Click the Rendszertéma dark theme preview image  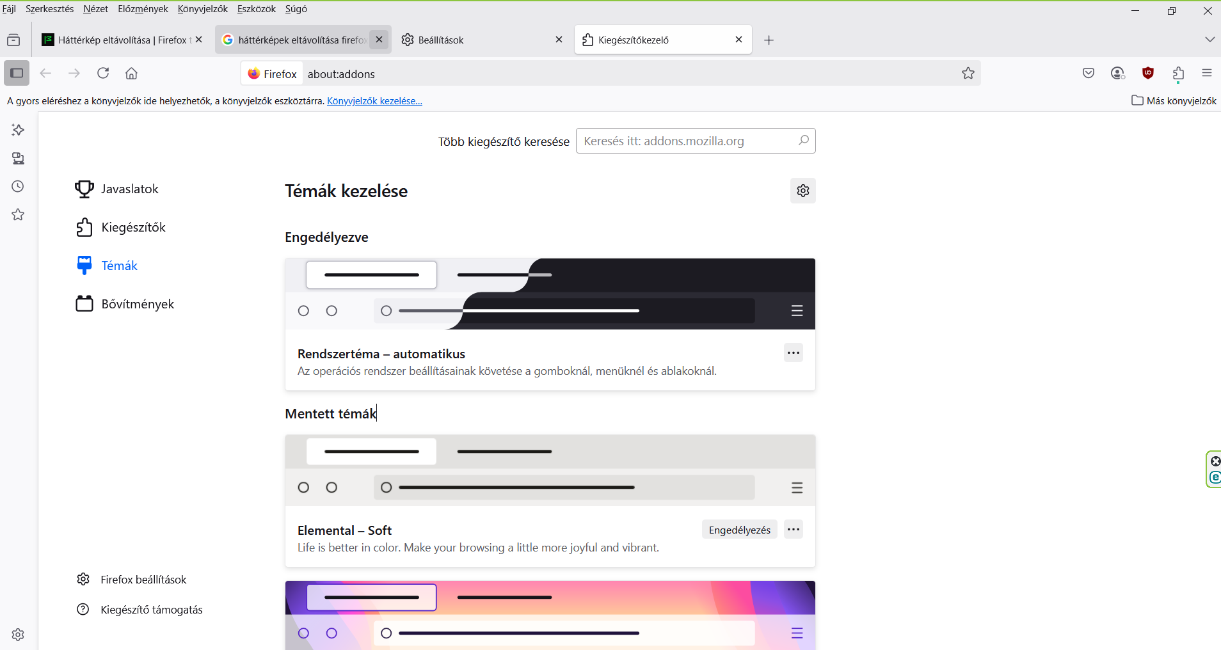(x=550, y=294)
